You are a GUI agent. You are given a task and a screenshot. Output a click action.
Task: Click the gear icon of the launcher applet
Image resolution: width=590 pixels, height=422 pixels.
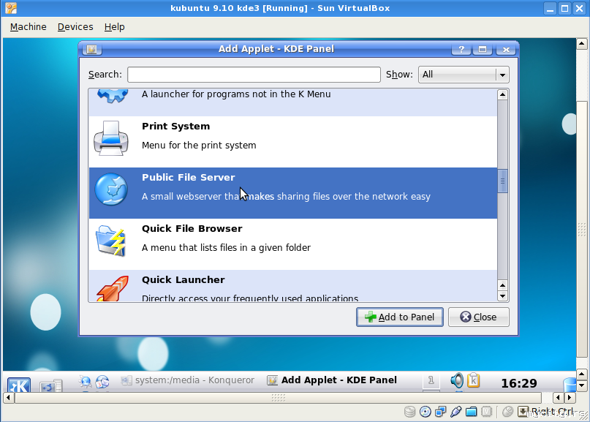[113, 96]
